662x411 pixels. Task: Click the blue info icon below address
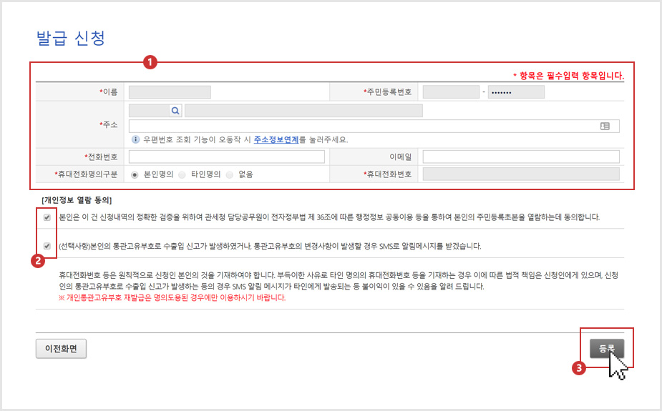point(135,140)
